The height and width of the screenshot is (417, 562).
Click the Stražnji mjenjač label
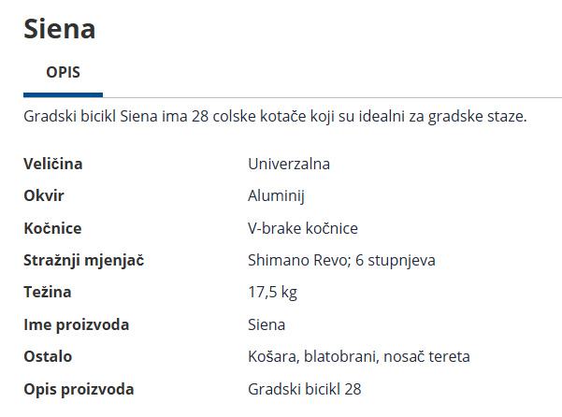83,260
